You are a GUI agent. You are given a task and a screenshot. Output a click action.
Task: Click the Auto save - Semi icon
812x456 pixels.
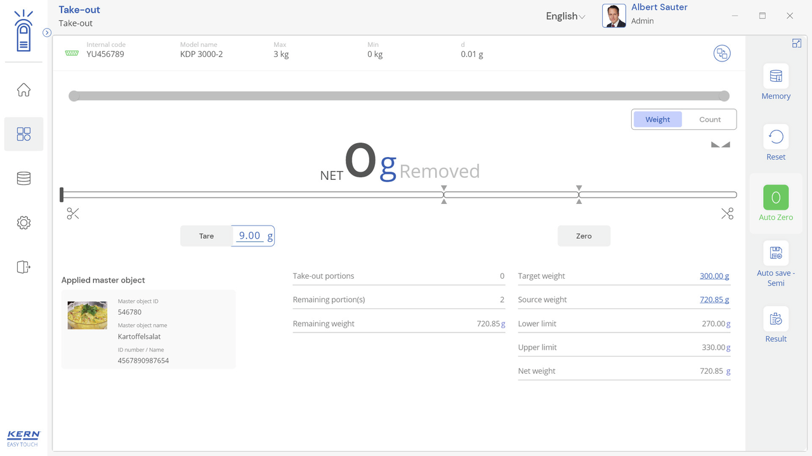775,253
